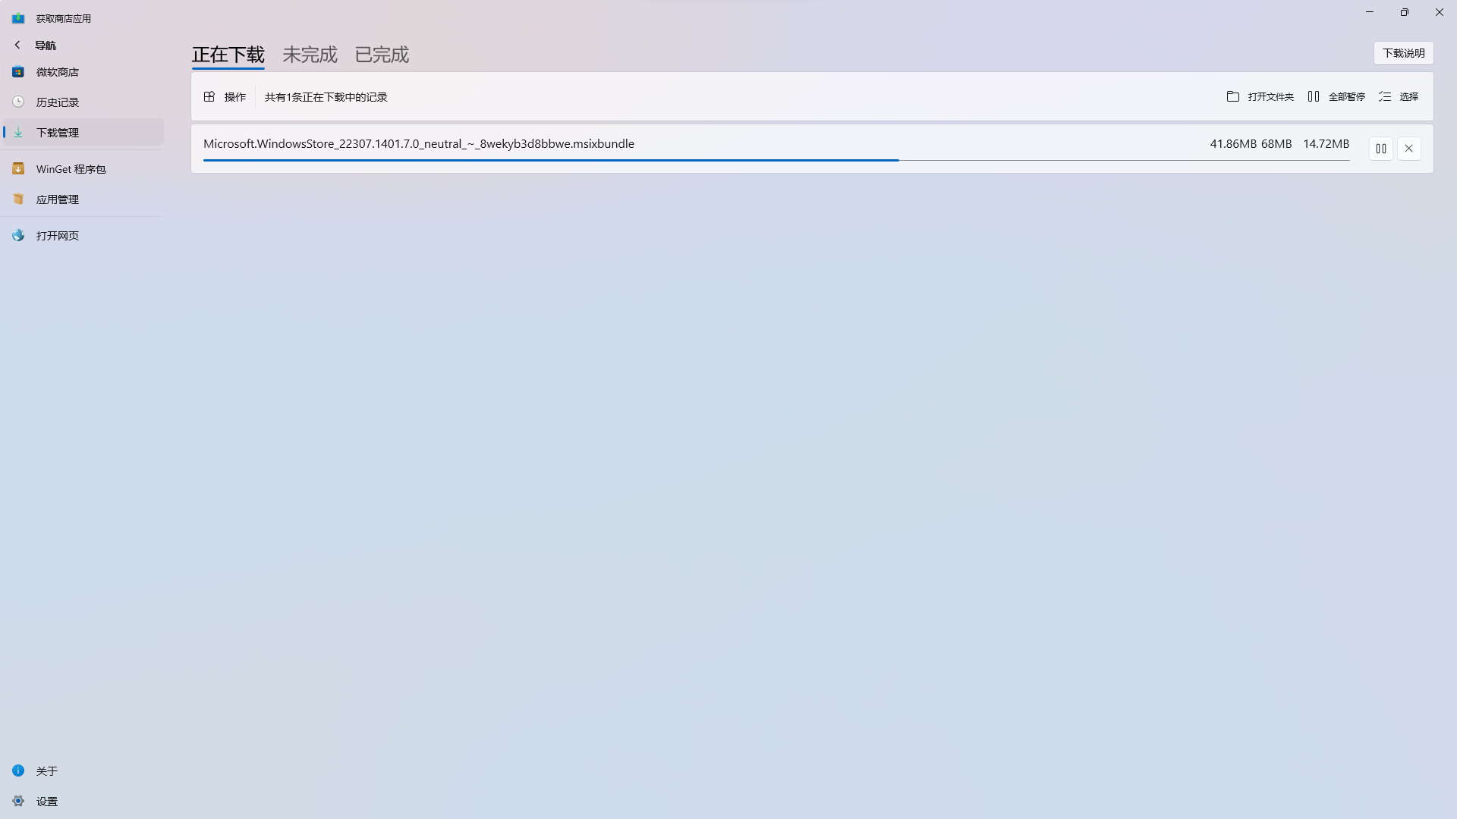Click the 关于 about item
1457x819 pixels.
[x=47, y=770]
